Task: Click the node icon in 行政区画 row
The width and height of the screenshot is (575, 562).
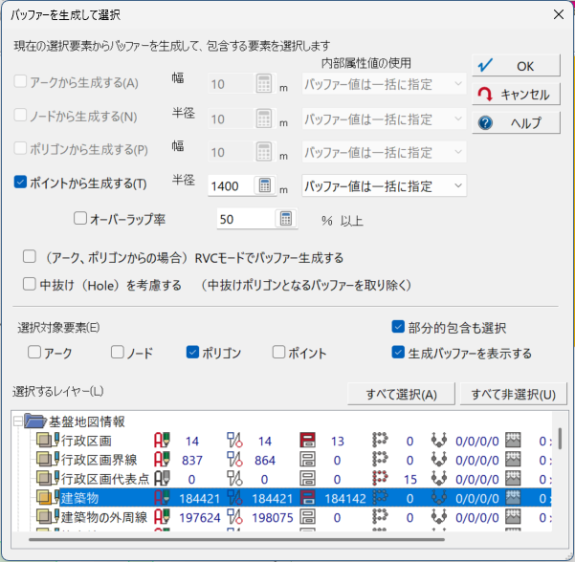Action: [234, 441]
